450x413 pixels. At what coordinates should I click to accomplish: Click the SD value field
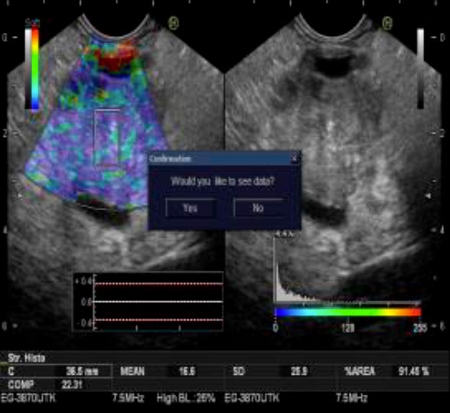(x=299, y=372)
